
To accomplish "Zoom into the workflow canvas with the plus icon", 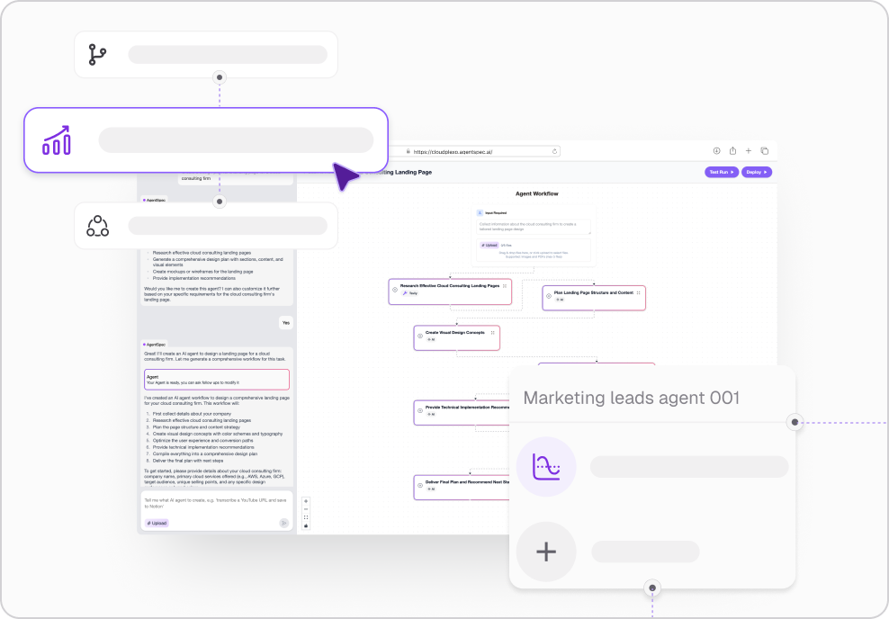I will pyautogui.click(x=306, y=501).
